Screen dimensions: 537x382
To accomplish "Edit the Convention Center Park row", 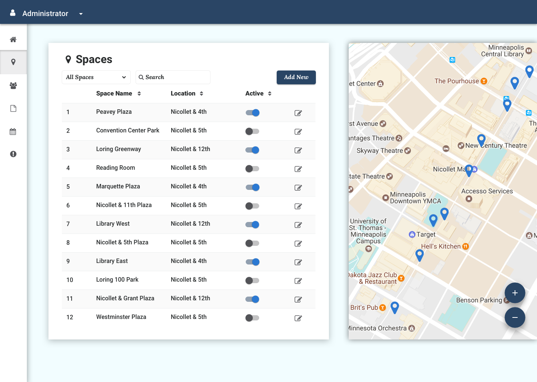I will coord(298,132).
